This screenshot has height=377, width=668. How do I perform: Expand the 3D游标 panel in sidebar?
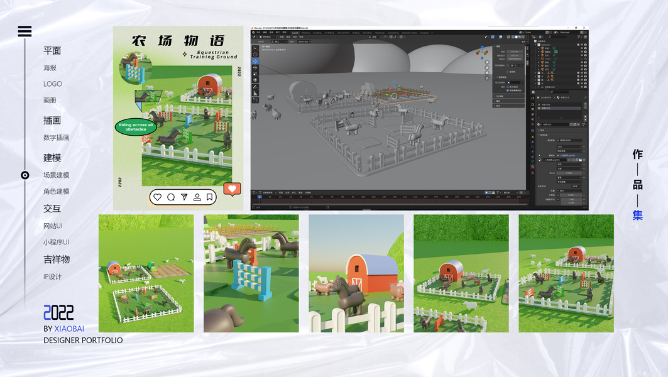pos(508,96)
